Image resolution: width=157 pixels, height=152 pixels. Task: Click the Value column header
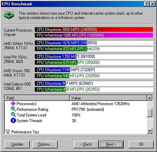[108, 98]
